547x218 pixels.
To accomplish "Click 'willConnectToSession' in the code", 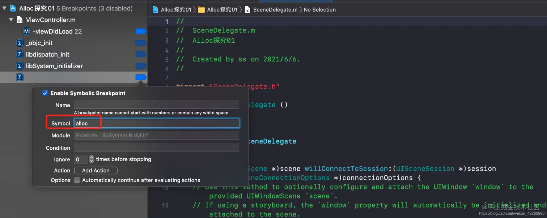I will click(346, 168).
